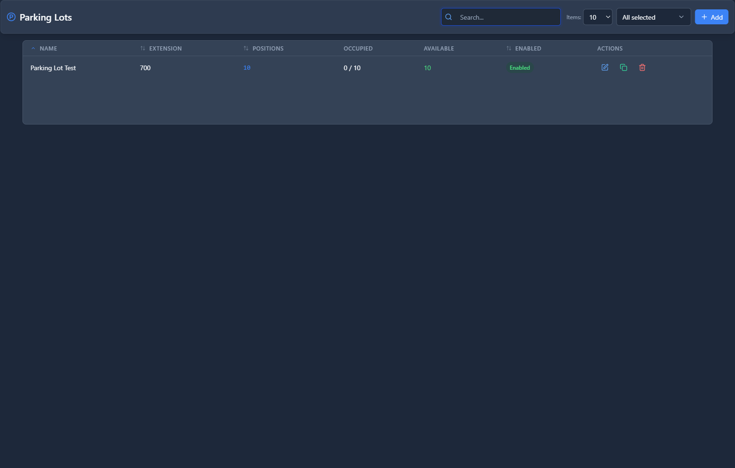Click the edit icon for Parking Lot Test
The image size is (735, 468).
(605, 67)
